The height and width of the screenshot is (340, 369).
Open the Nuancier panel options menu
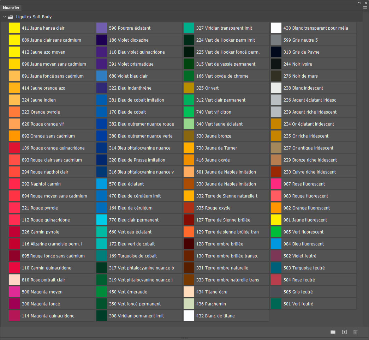[x=365, y=7]
